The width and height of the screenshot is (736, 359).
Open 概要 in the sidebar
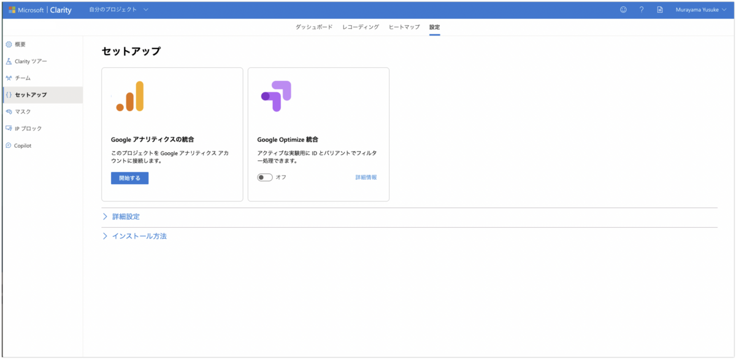(x=42, y=45)
